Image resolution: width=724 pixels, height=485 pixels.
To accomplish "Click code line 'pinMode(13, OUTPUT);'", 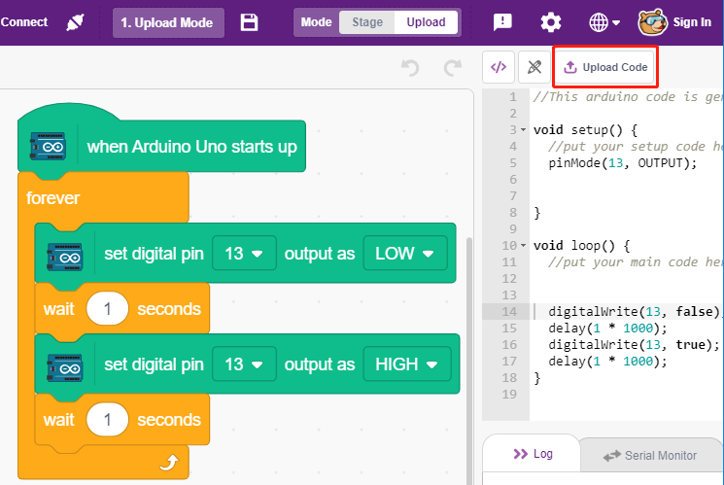I will click(622, 163).
